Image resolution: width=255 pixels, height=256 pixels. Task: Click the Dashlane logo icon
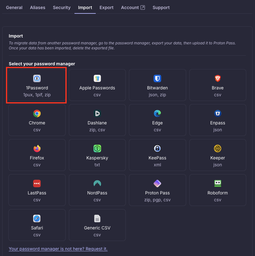[x=97, y=113]
